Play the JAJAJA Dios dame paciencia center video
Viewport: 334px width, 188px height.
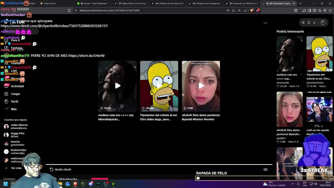(201, 86)
